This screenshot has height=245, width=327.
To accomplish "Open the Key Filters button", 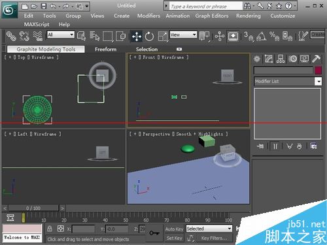I will pyautogui.click(x=214, y=238).
